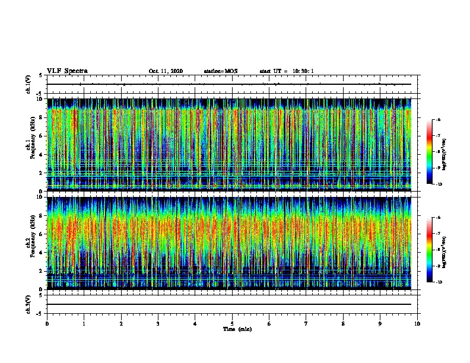Click the "2" tick on ch.2 frequency axis

pos(42,271)
